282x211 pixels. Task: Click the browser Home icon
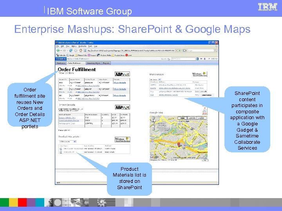click(81, 50)
